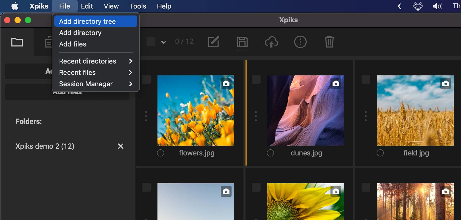Click the flowers.jpg file name
461x220 pixels.
click(x=197, y=153)
